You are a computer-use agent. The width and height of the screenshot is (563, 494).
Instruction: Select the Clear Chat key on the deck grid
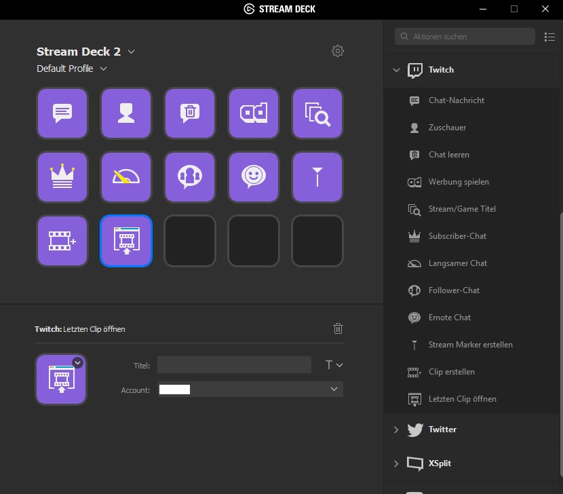pyautogui.click(x=189, y=113)
